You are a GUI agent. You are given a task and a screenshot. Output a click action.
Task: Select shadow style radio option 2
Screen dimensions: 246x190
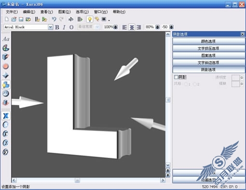pyautogui.click(x=195, y=84)
